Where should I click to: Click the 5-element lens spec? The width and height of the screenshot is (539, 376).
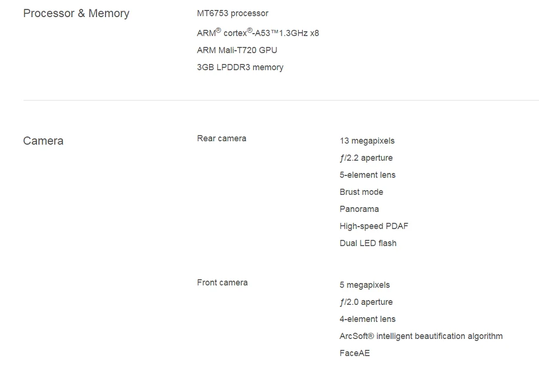pos(368,175)
